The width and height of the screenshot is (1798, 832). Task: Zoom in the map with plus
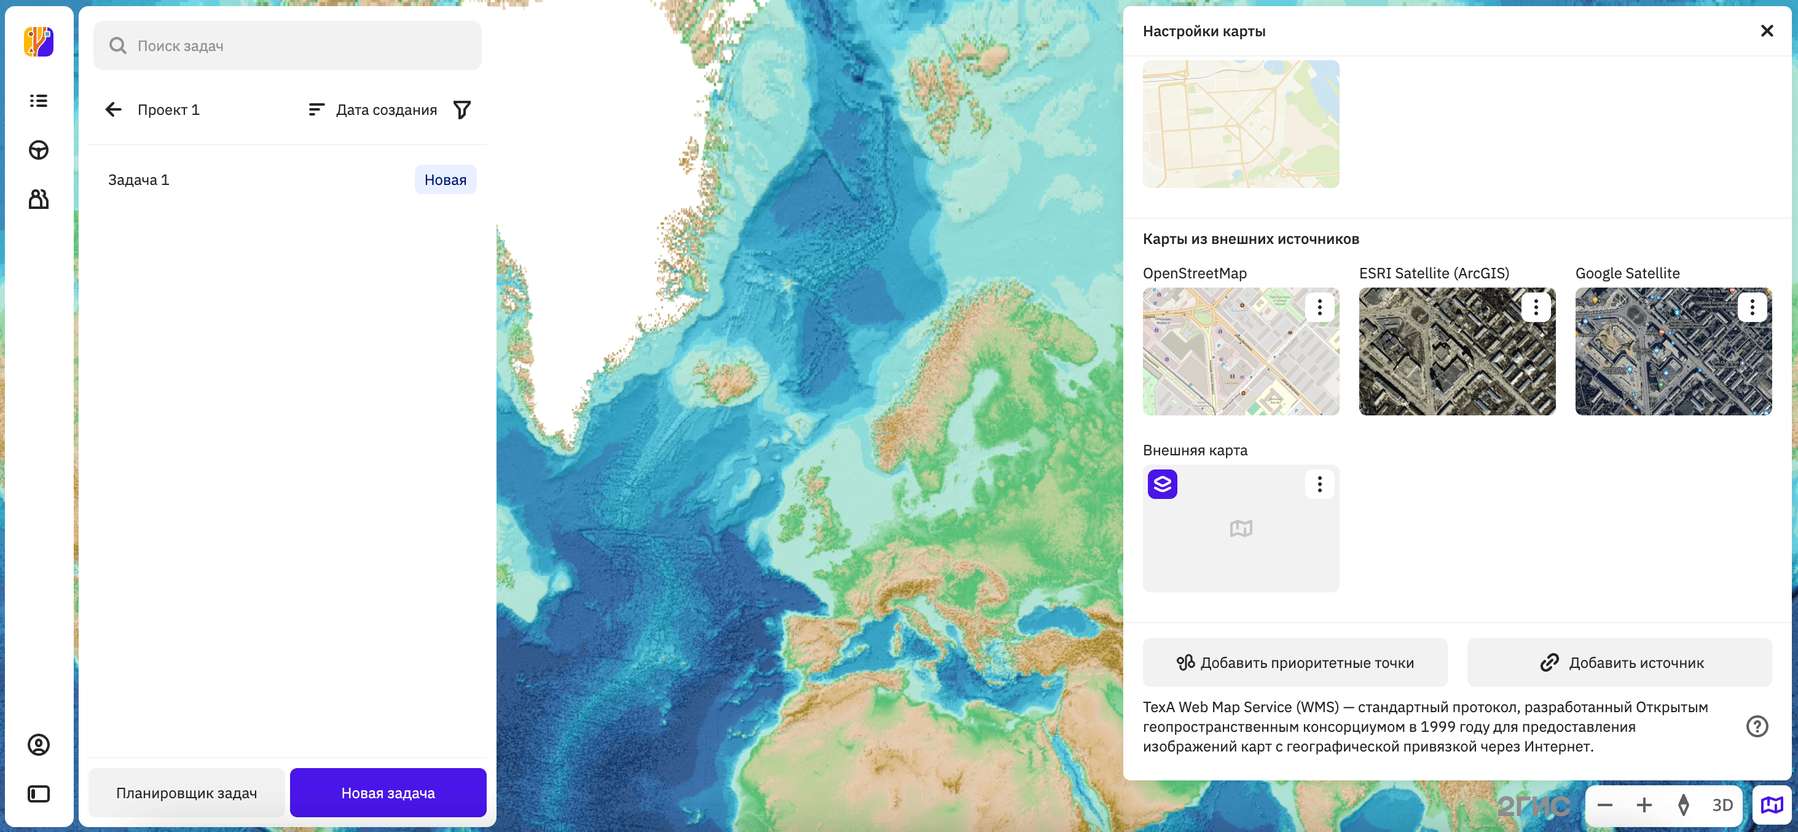point(1644,805)
